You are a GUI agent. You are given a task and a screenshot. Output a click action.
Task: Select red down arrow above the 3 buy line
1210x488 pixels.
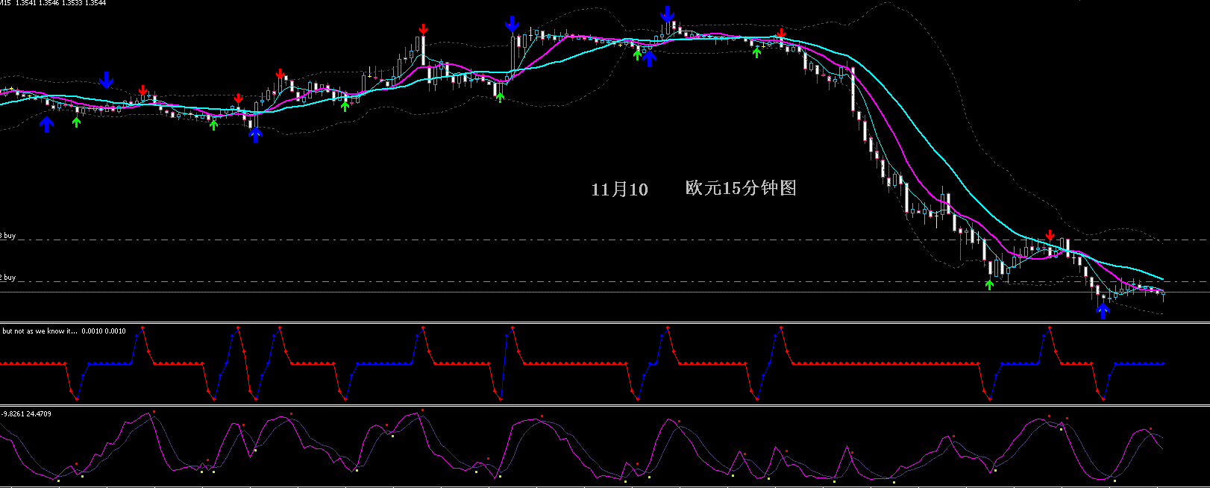(1050, 235)
